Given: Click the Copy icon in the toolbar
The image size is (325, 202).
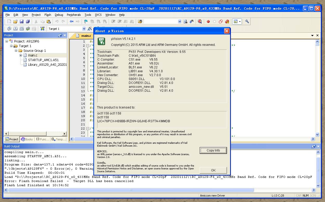Looking at the screenshot, I should pyautogui.click(x=42, y=21).
